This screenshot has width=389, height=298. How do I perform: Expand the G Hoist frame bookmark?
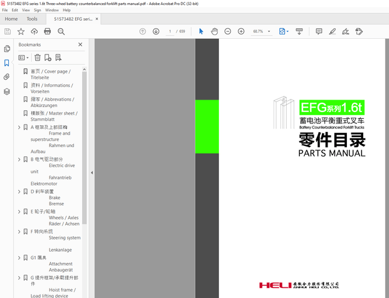click(19, 278)
